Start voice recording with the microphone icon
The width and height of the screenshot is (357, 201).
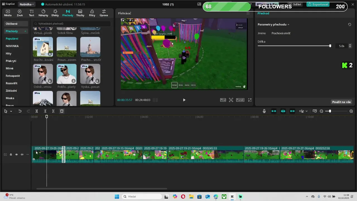(x=264, y=111)
